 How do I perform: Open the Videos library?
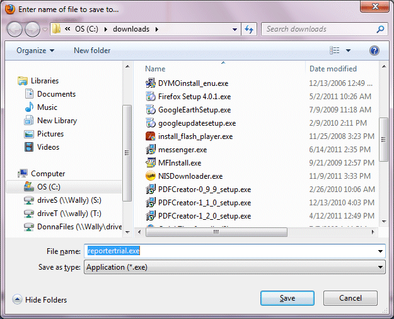point(42,147)
